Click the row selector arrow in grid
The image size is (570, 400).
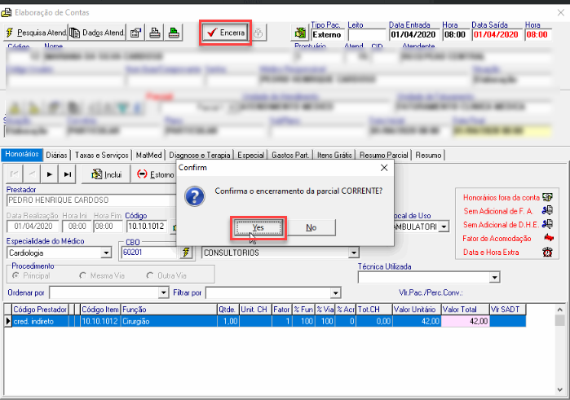coord(8,321)
